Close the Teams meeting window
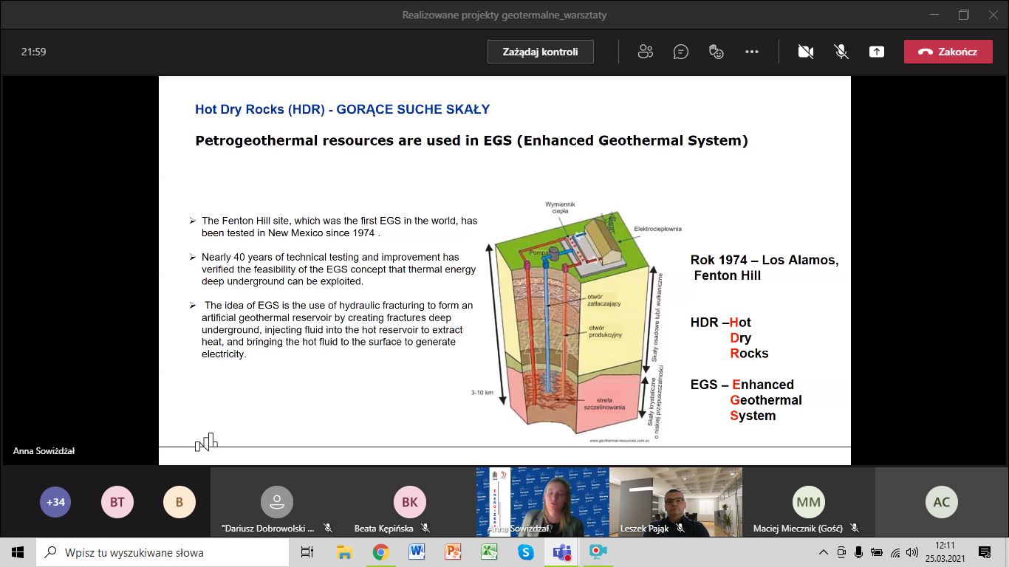 [x=994, y=15]
